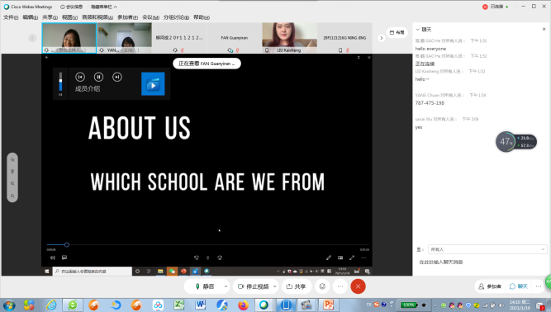Open the Layout button

pos(397,33)
